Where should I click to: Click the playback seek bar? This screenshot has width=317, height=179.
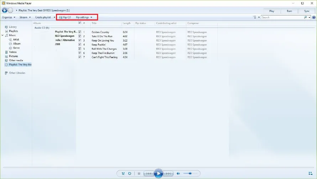click(x=158, y=168)
